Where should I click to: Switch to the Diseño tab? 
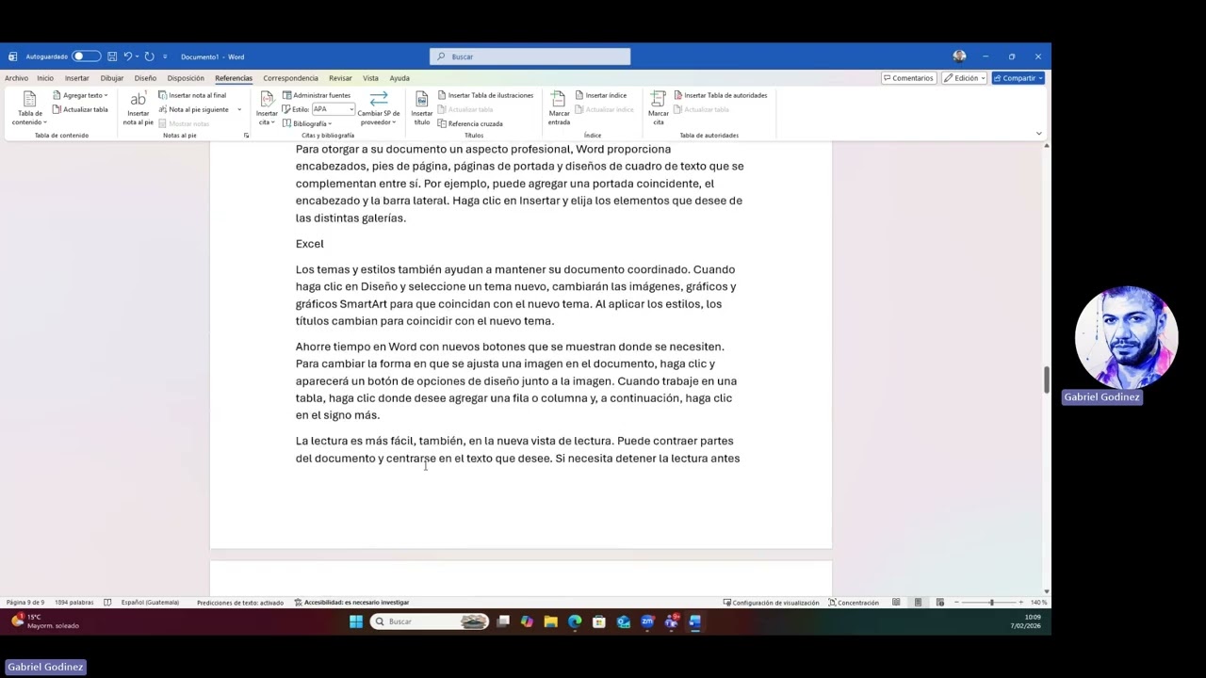click(145, 78)
